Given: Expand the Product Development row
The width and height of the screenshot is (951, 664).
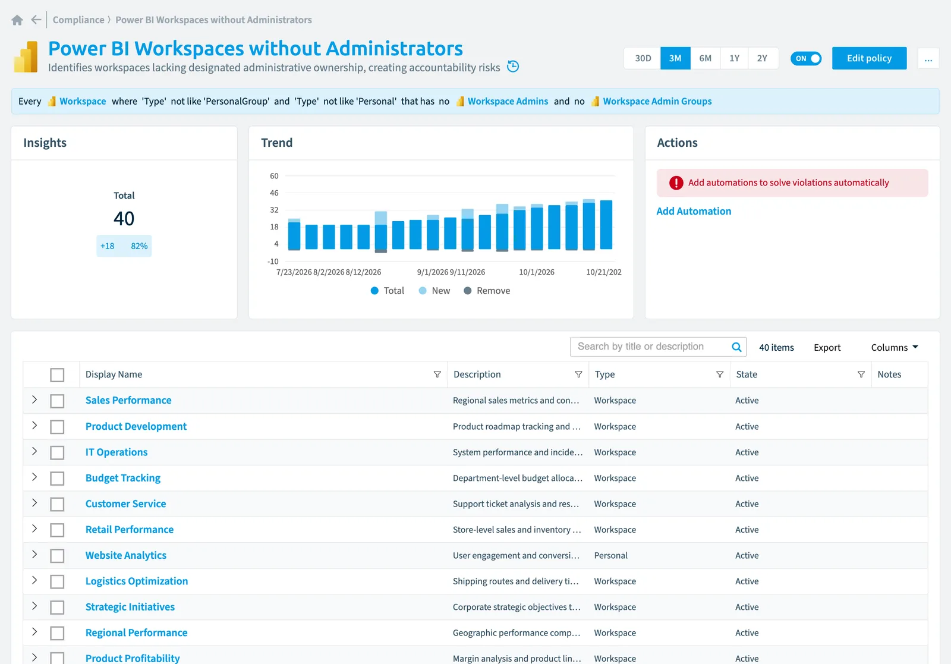Looking at the screenshot, I should (34, 426).
